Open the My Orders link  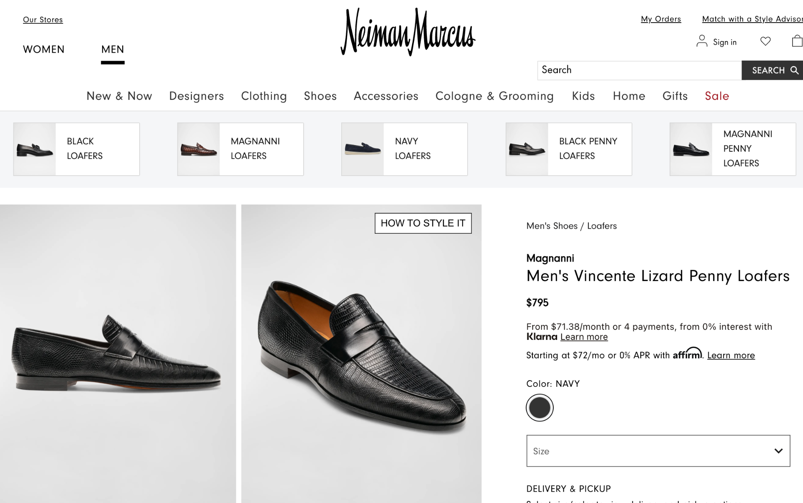[661, 19]
